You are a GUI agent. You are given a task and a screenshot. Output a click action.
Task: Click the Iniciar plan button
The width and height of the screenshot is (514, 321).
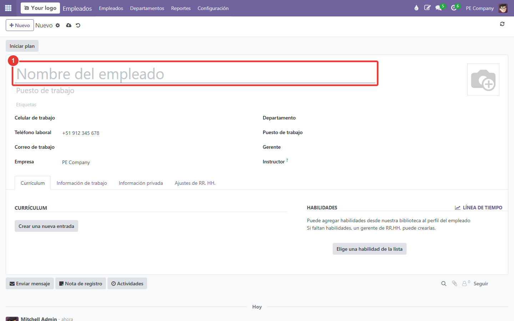[x=22, y=46]
